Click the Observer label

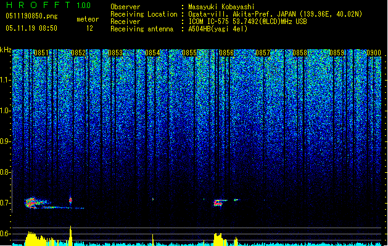click(x=125, y=7)
